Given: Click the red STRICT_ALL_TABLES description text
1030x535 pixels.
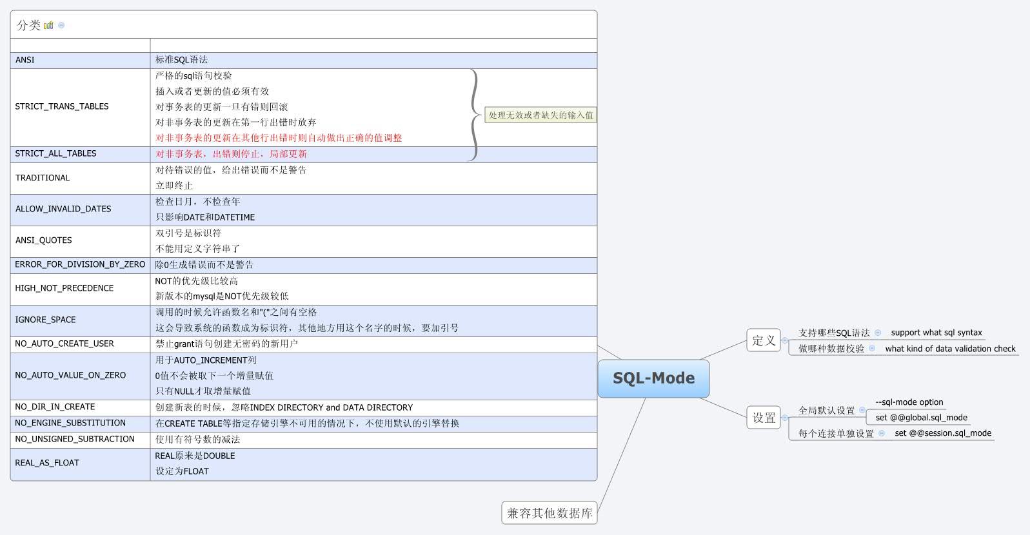Looking at the screenshot, I should pos(231,154).
